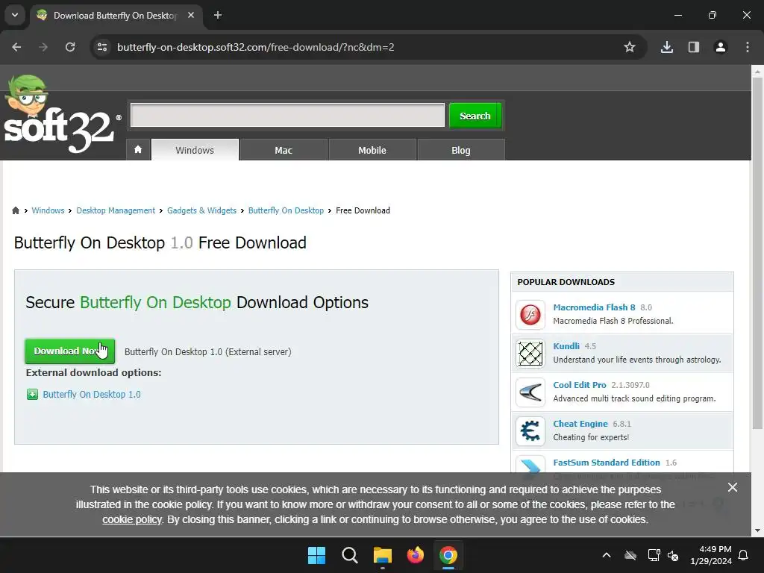The height and width of the screenshot is (573, 764).
Task: Click the scrollbar down arrow
Action: point(757,530)
